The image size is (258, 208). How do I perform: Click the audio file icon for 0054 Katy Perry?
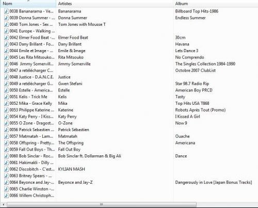click(x=6, y=117)
